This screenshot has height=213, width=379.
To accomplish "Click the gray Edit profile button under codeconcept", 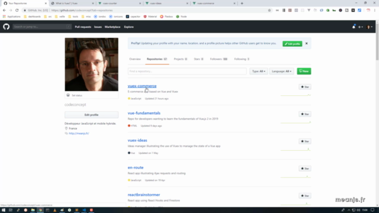I will click(91, 115).
